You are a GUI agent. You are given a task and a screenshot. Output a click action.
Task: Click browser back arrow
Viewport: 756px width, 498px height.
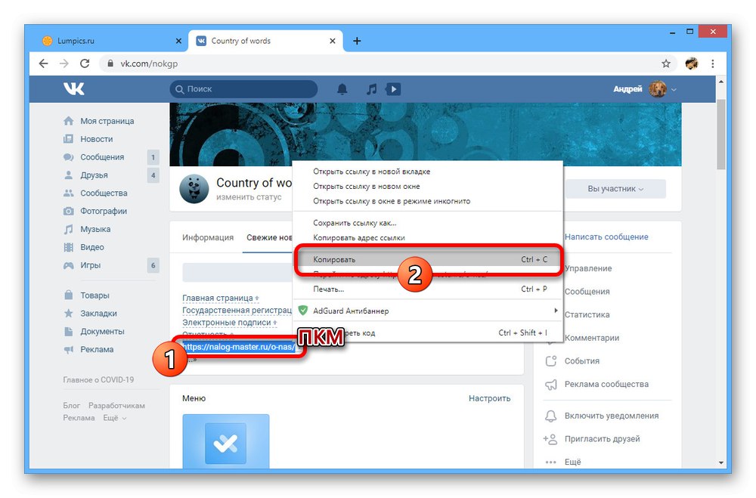point(43,63)
